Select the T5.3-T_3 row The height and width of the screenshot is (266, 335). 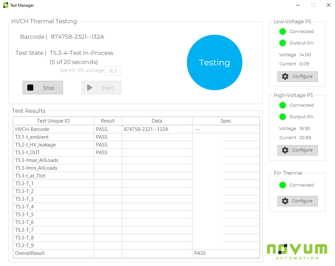[136, 199]
